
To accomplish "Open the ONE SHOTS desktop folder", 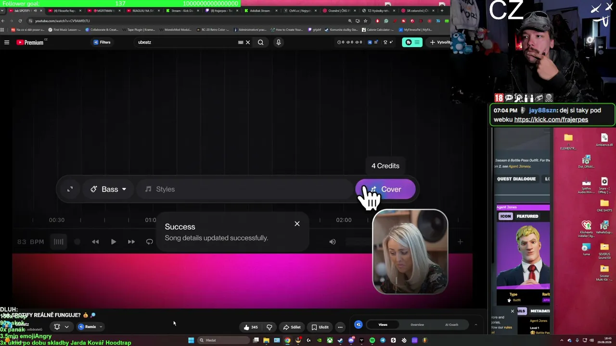I will click(x=604, y=205).
